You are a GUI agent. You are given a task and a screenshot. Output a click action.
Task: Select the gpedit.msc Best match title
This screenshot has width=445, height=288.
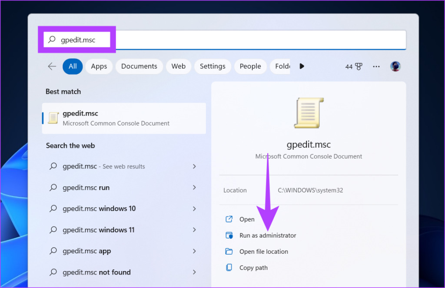coord(80,113)
